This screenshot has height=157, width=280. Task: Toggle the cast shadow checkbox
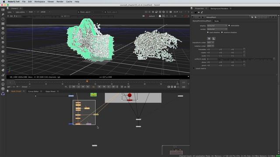pos(208,32)
